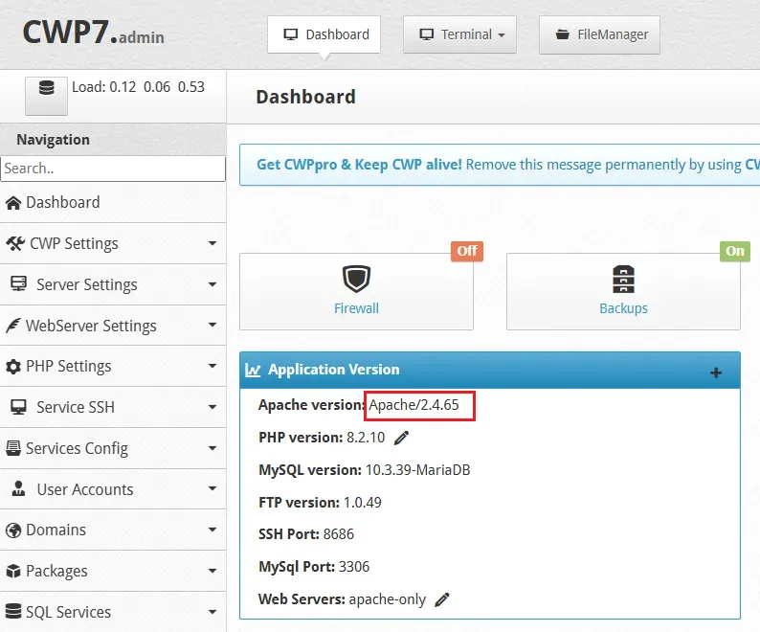The image size is (760, 632).
Task: Expand the CWP Settings menu arrow
Action: coord(212,243)
